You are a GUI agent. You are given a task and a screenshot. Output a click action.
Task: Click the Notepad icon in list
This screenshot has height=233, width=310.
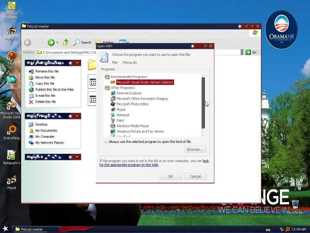click(x=113, y=115)
